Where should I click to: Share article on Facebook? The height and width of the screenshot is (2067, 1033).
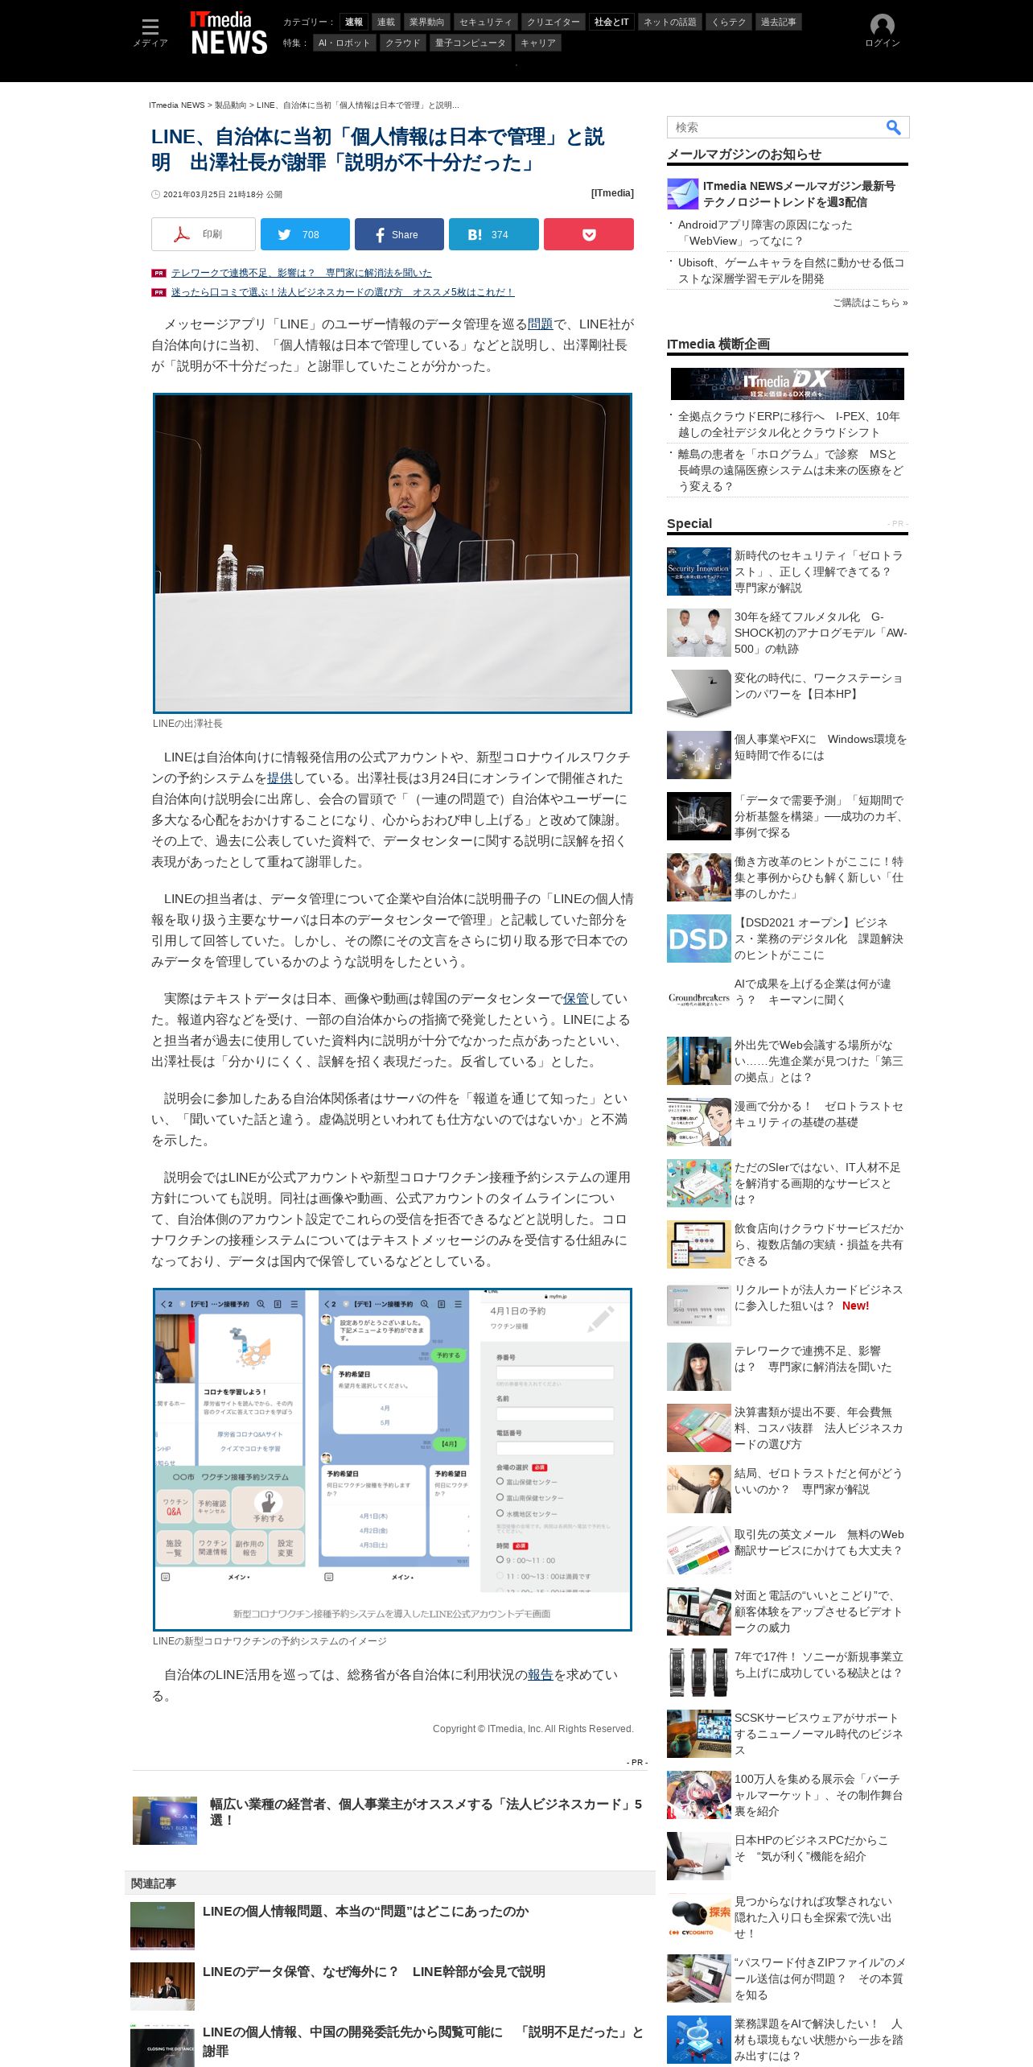pos(399,234)
